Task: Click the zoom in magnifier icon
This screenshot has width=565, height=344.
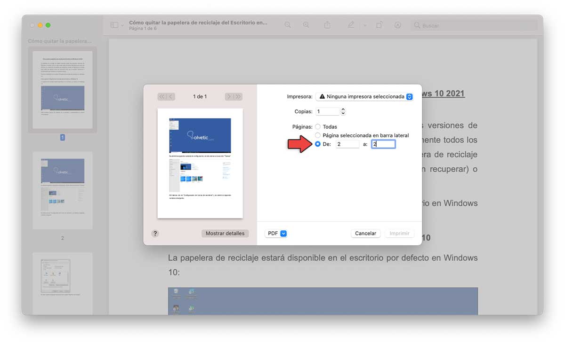Action: pyautogui.click(x=306, y=25)
